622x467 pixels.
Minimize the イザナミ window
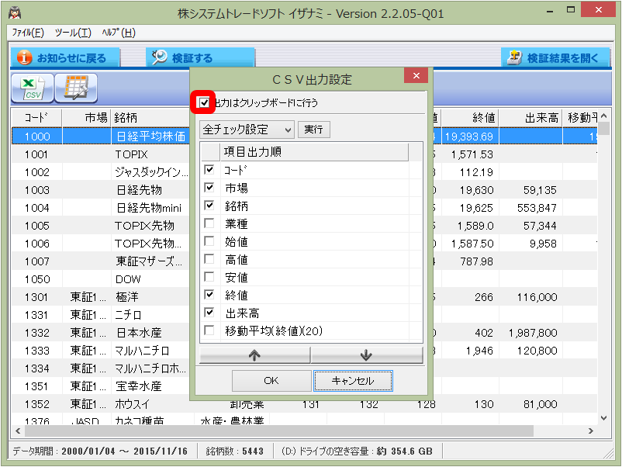[x=550, y=11]
